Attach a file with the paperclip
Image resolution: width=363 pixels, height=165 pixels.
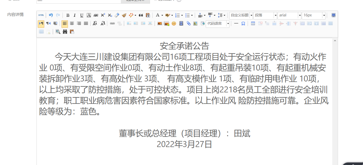click(189, 23)
